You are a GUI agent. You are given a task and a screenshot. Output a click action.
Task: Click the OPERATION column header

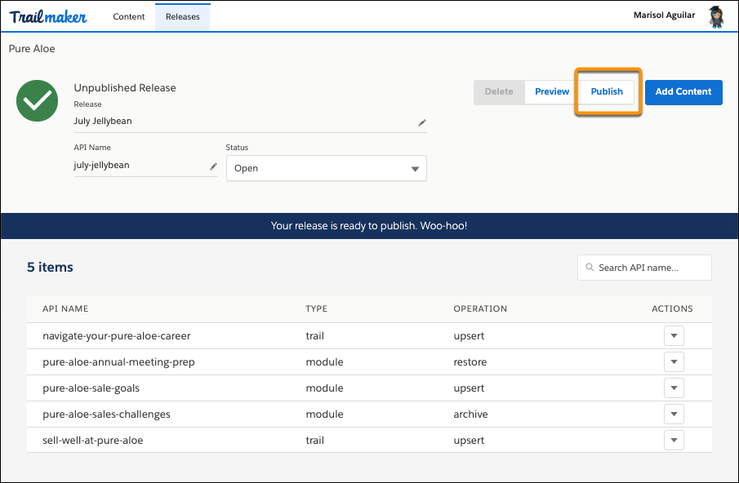click(x=480, y=308)
